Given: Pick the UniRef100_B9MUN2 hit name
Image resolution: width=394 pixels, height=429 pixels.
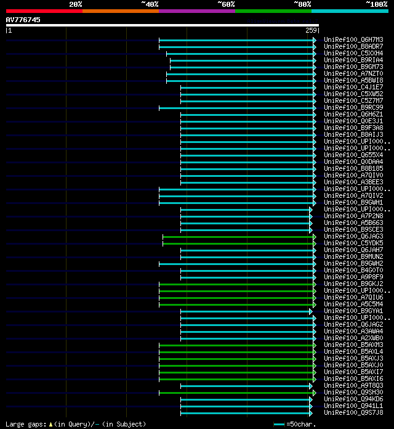Looking at the screenshot, I should [353, 256].
